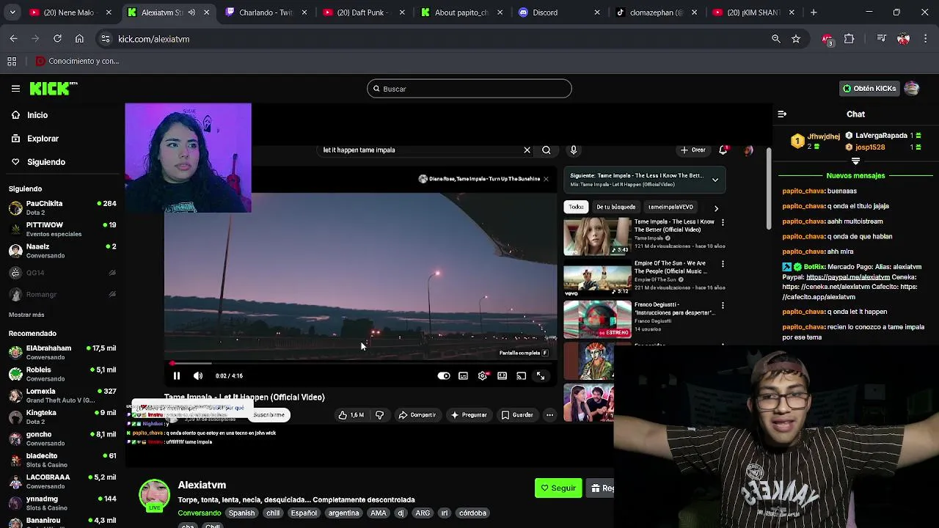Screen dimensions: 939x528
Task: Open Naaelz channel in sidebar
Action: point(62,251)
